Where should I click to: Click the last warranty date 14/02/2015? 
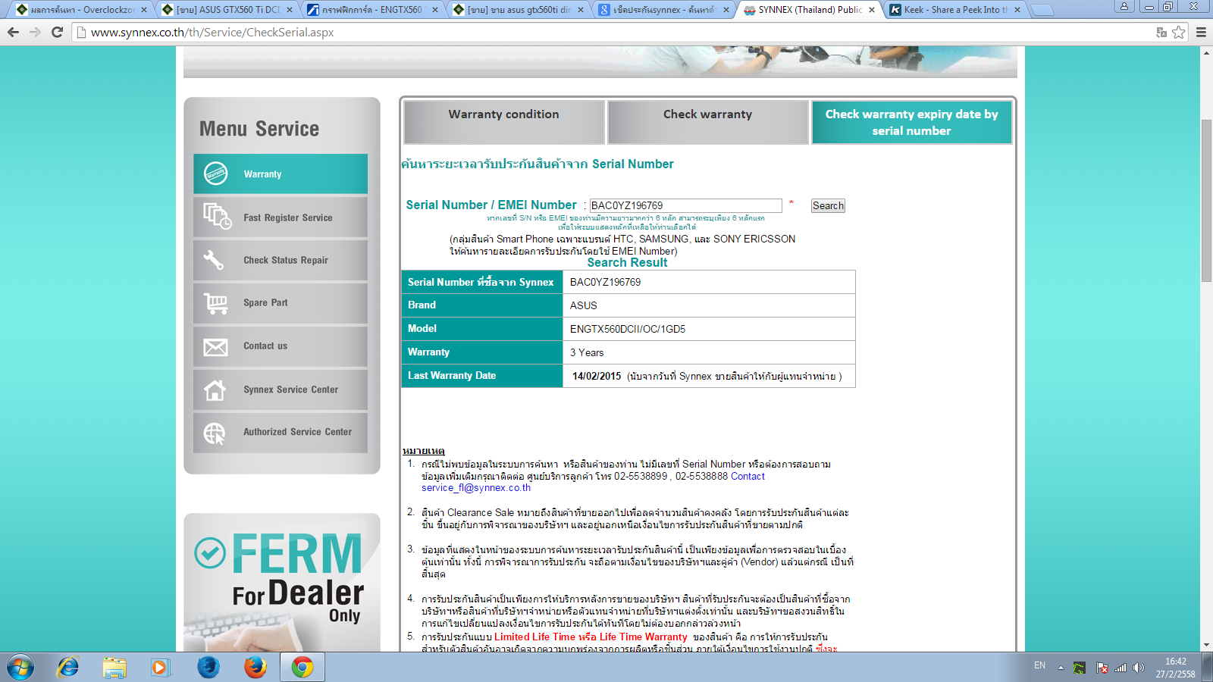(597, 376)
